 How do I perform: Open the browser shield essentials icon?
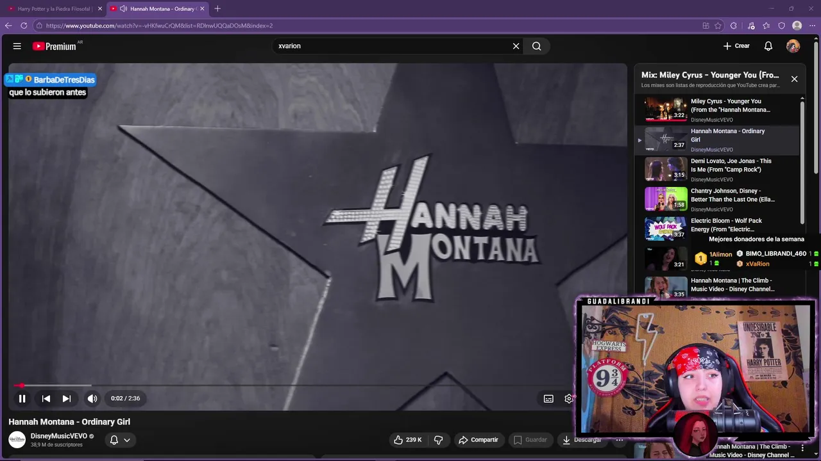[782, 26]
